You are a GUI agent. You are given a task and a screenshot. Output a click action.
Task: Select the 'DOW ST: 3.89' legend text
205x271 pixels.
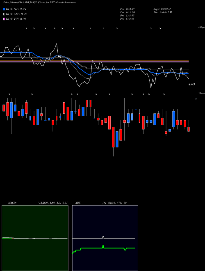point(16,9)
